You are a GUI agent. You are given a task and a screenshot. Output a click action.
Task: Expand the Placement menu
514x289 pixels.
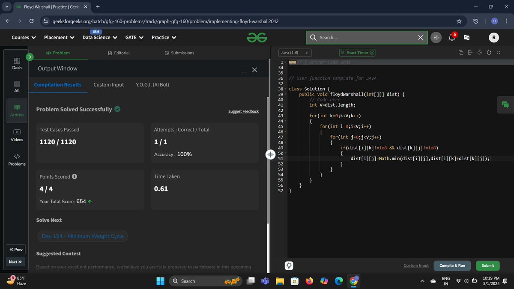(59, 37)
